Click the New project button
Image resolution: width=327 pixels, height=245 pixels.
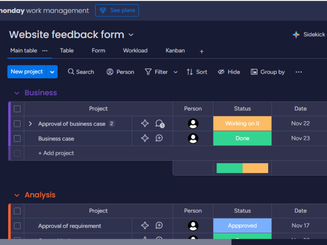pos(27,72)
